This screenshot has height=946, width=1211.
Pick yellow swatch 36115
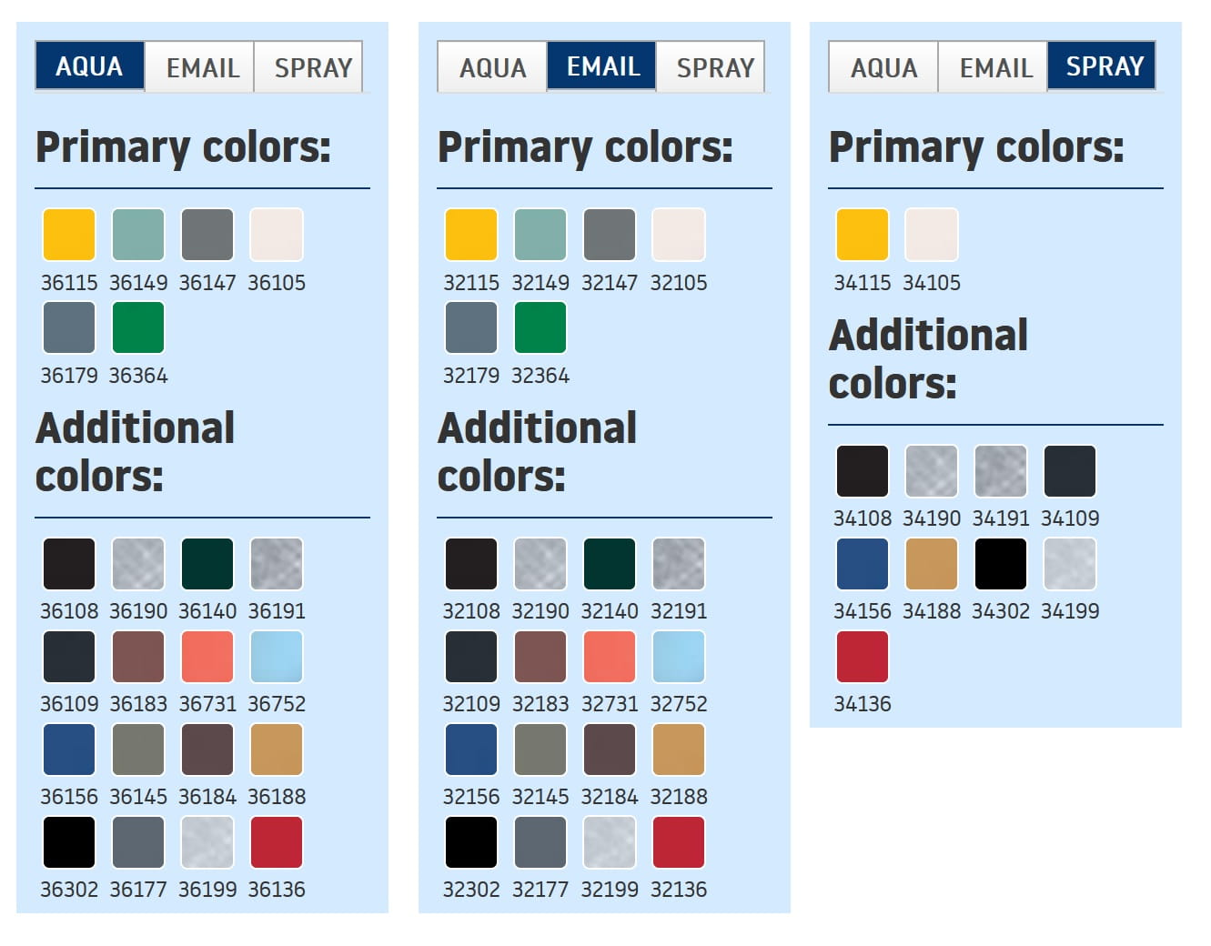[x=69, y=235]
